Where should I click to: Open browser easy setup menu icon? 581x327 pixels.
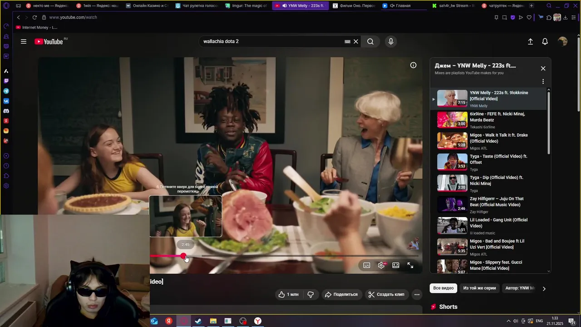tap(574, 17)
